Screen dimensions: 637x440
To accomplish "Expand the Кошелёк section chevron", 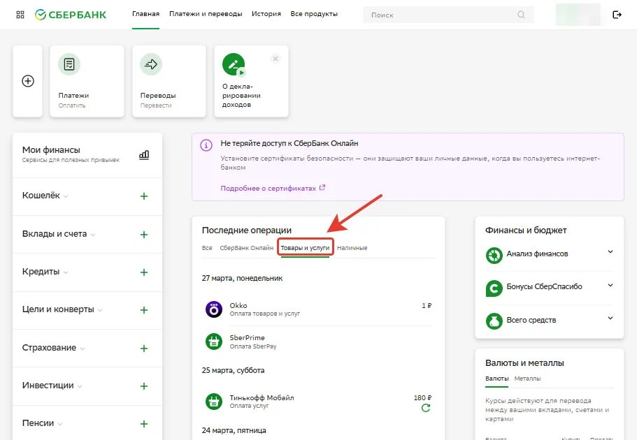I will pyautogui.click(x=66, y=197).
